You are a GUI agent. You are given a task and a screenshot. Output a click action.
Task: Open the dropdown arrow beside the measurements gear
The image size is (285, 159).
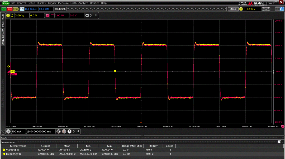(282, 142)
